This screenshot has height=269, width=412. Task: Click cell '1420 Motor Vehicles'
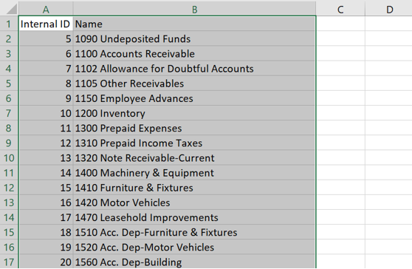tap(194, 202)
